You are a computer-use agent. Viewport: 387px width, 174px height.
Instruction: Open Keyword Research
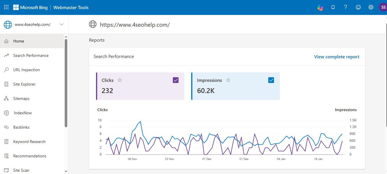(29, 141)
